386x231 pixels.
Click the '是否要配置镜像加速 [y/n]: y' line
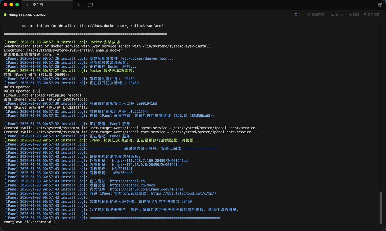pyautogui.click(x=31, y=54)
